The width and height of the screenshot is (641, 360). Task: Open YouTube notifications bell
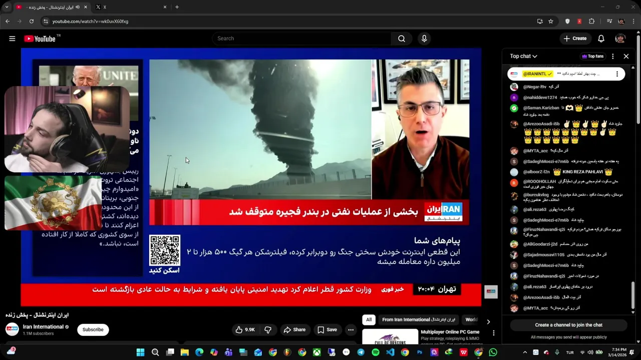[601, 38]
